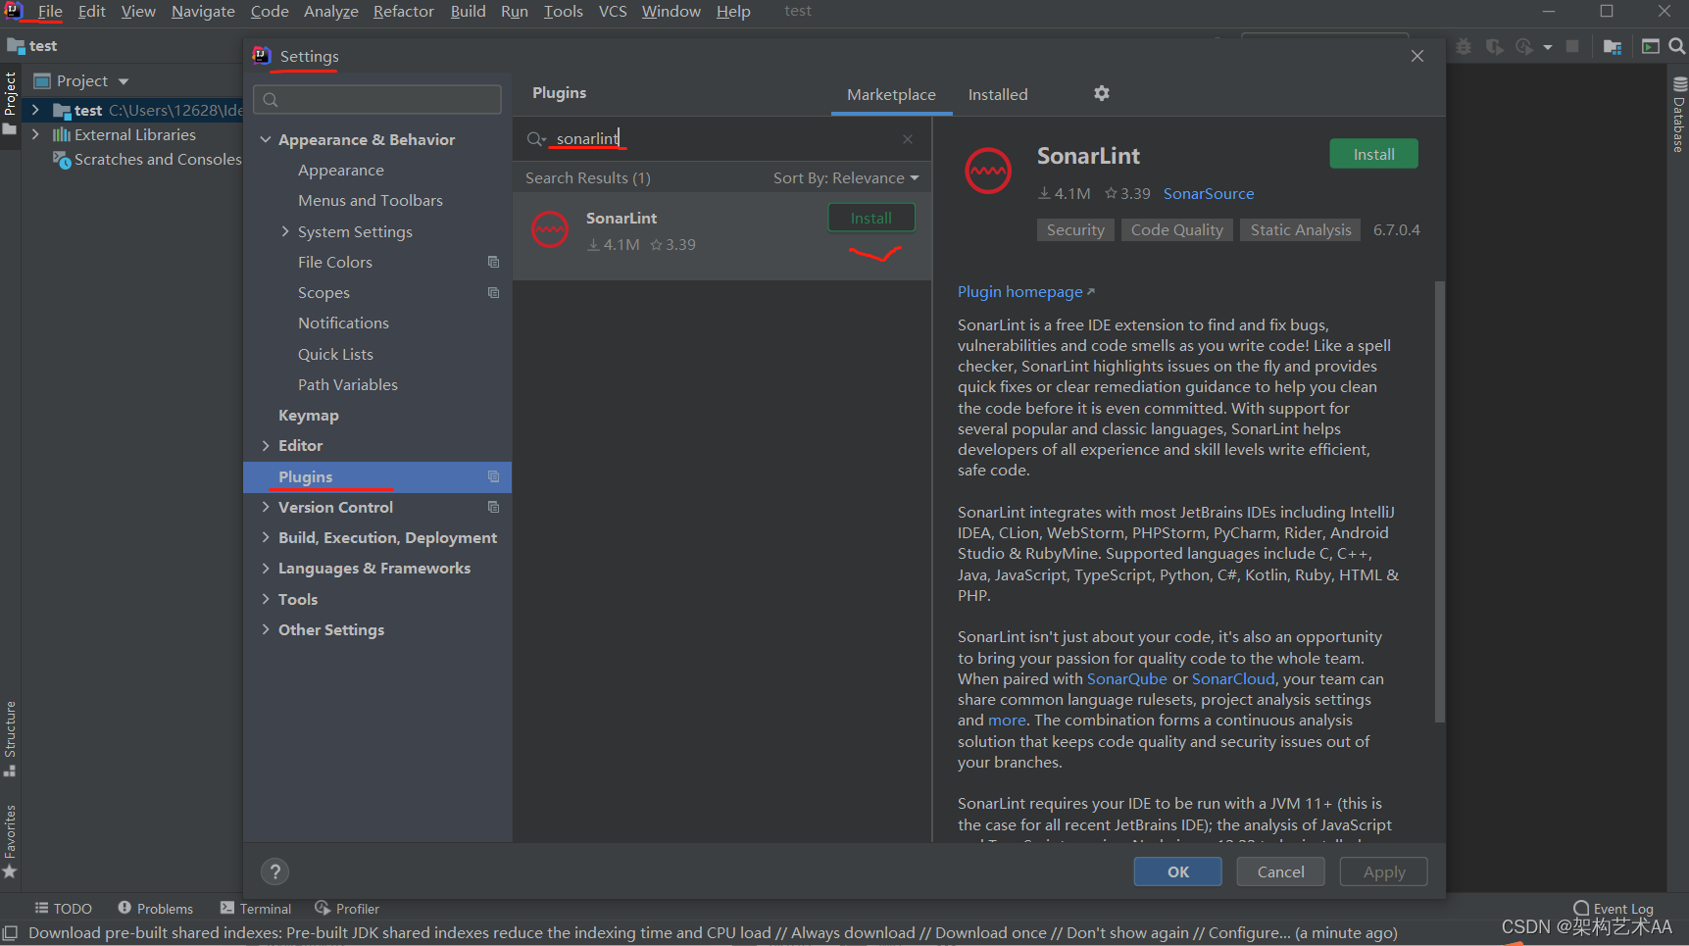
Task: Click the plugin search field with sonarlint
Action: [x=720, y=139]
